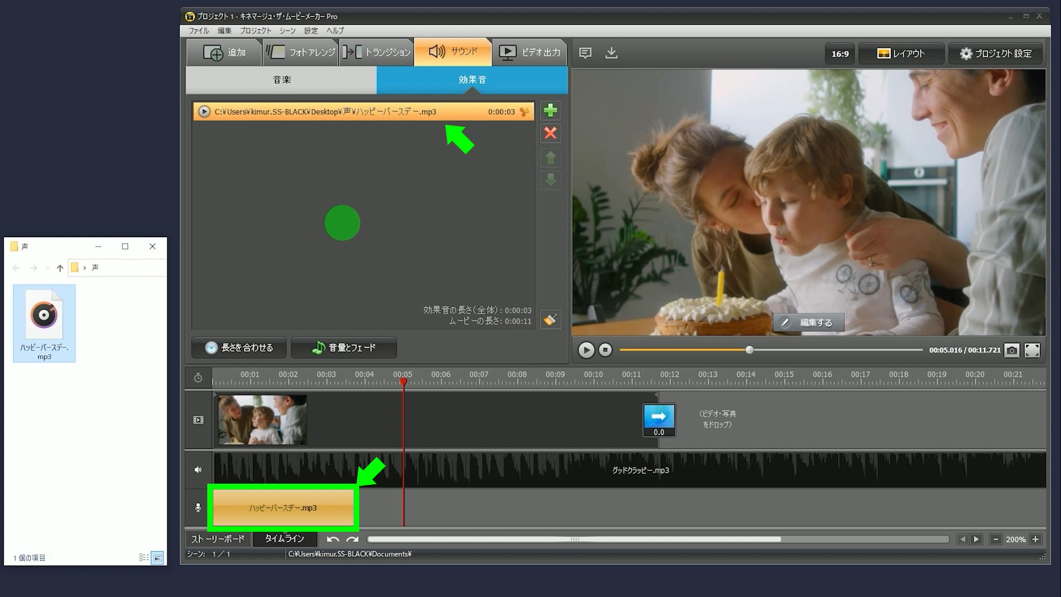The width and height of the screenshot is (1061, 597).
Task: Switch to Storyboard view
Action: click(218, 539)
